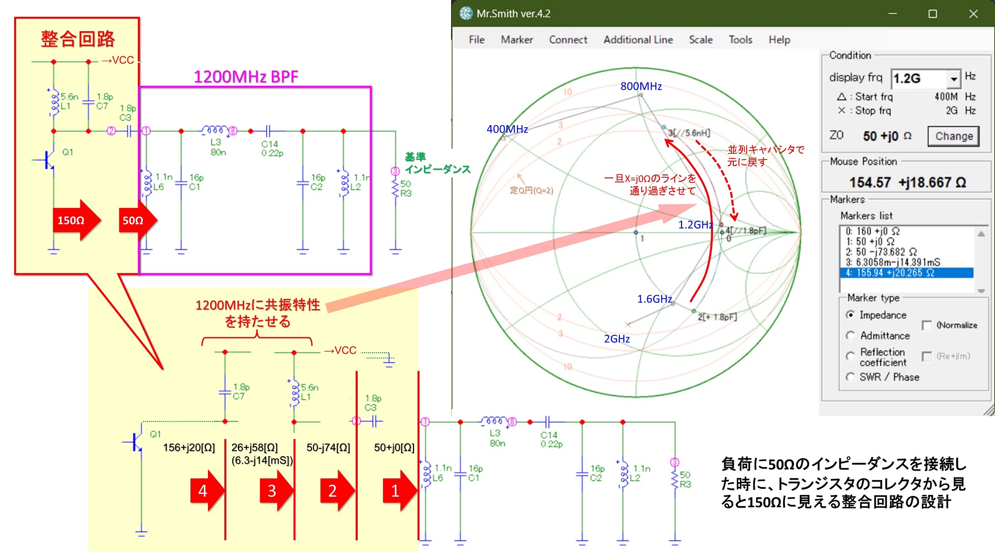This screenshot has height=559, width=995.
Task: Click marker 4[//1.8pF] on the chart
Action: coord(721,225)
